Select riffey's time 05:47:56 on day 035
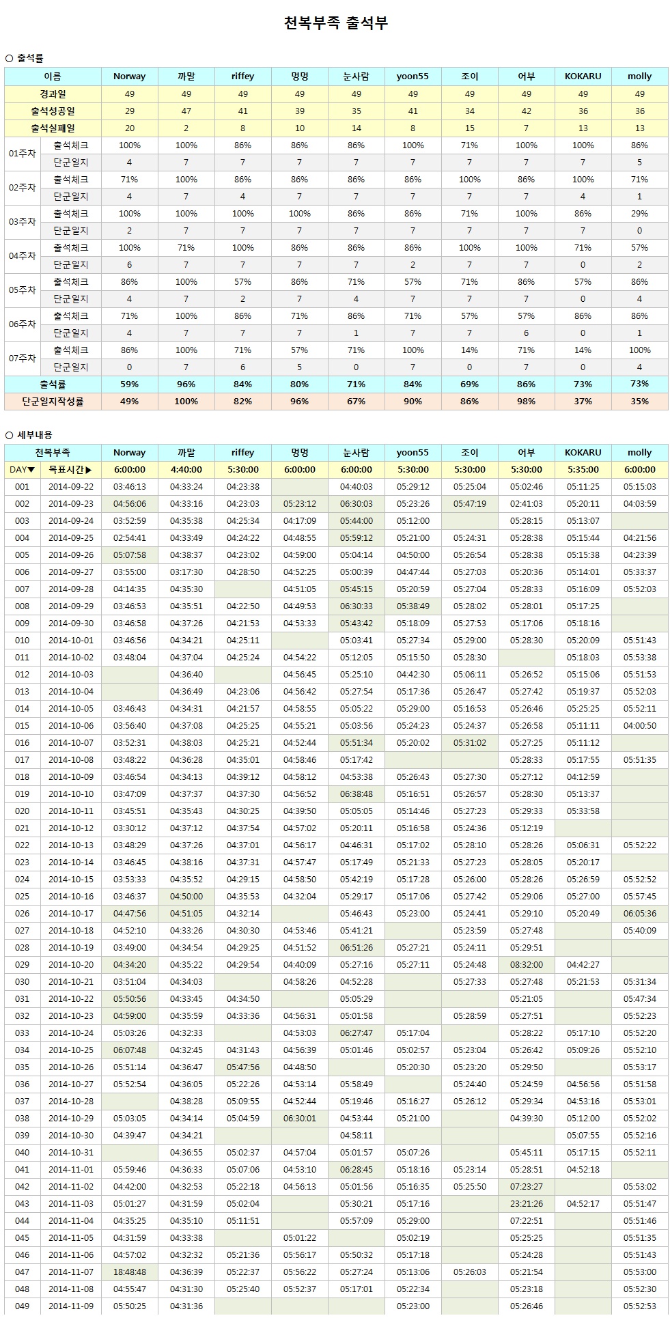 click(242, 1067)
